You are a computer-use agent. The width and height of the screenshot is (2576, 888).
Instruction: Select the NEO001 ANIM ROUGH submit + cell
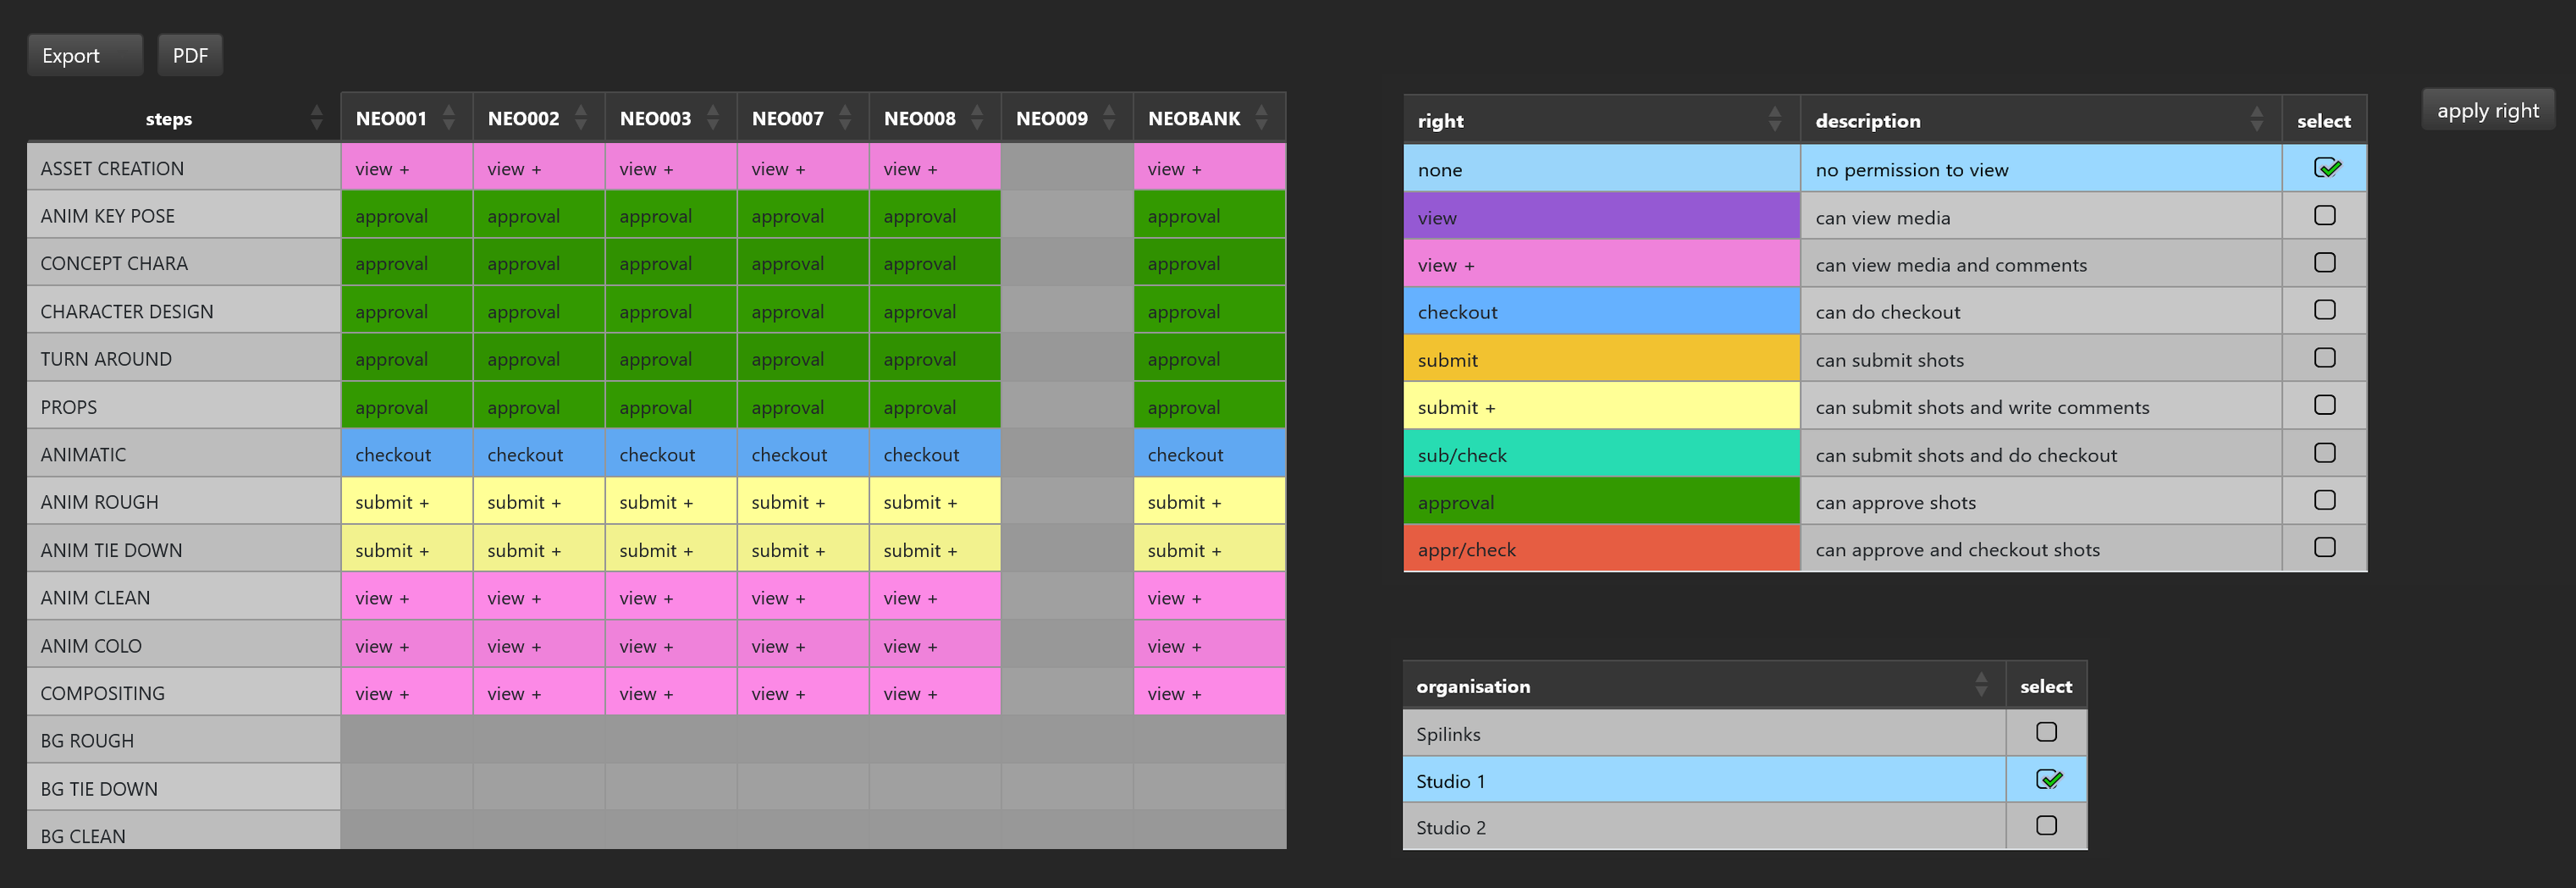(406, 502)
